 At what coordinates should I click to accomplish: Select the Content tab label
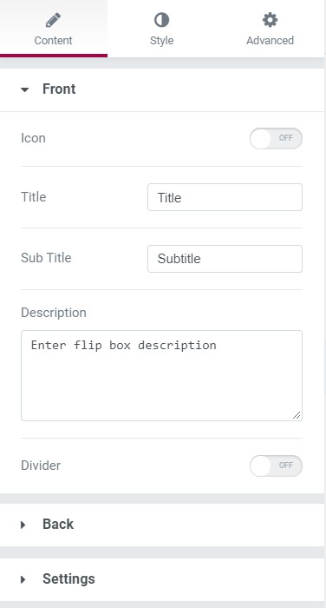point(54,40)
